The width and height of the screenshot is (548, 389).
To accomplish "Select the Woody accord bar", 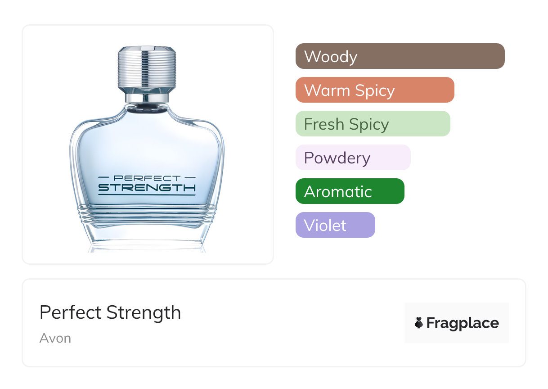I will click(400, 56).
